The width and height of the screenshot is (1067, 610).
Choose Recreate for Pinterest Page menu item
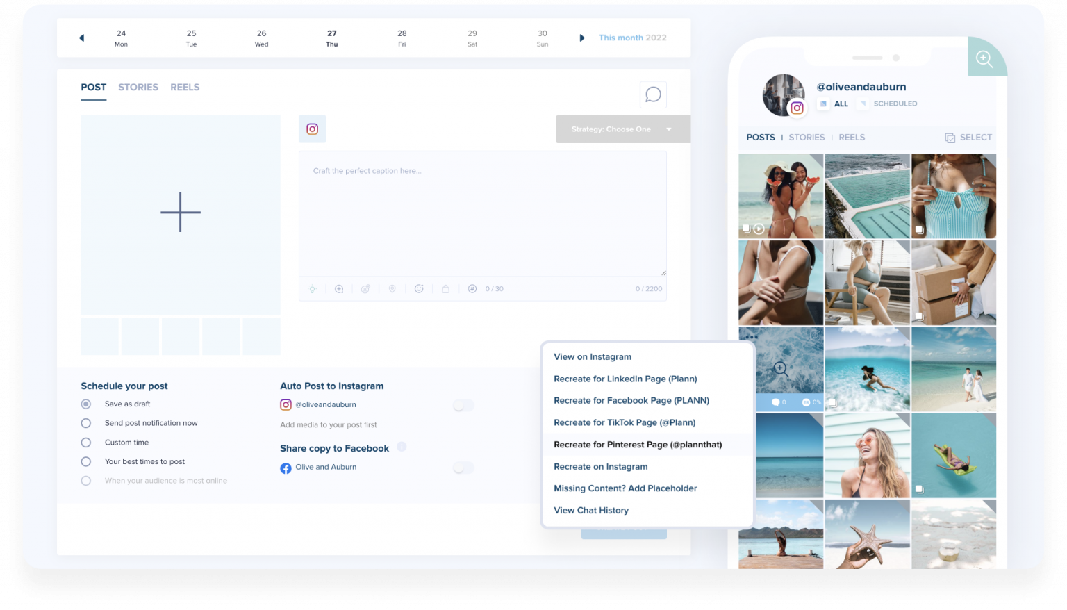[638, 445]
